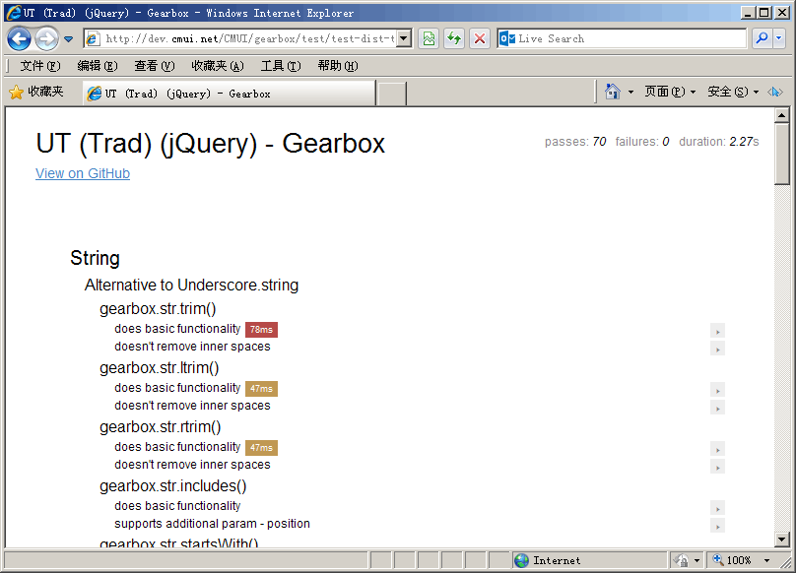Screen dimensions: 796x573
Task: Click the failures: 0 stat
Action: point(642,142)
